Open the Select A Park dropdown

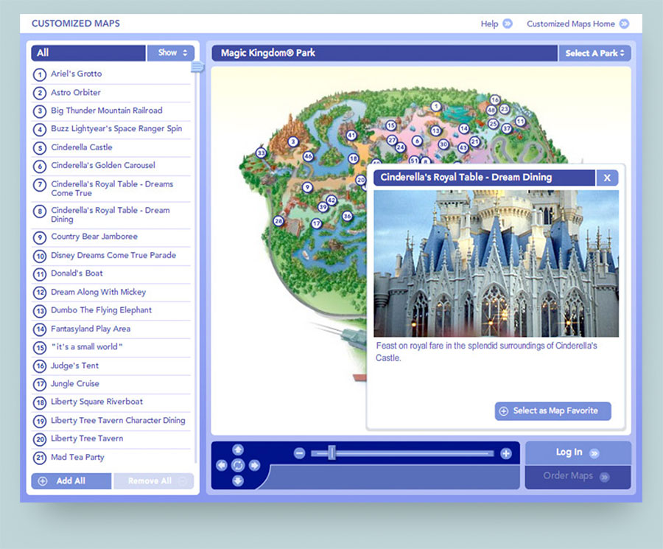tap(594, 53)
